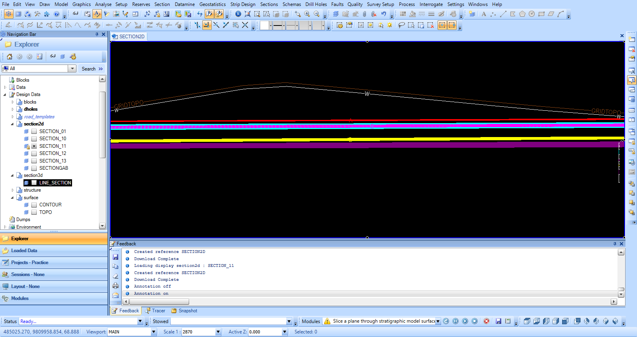Click the Help question mark toolbar icon
637x337 pixels.
pos(57,14)
